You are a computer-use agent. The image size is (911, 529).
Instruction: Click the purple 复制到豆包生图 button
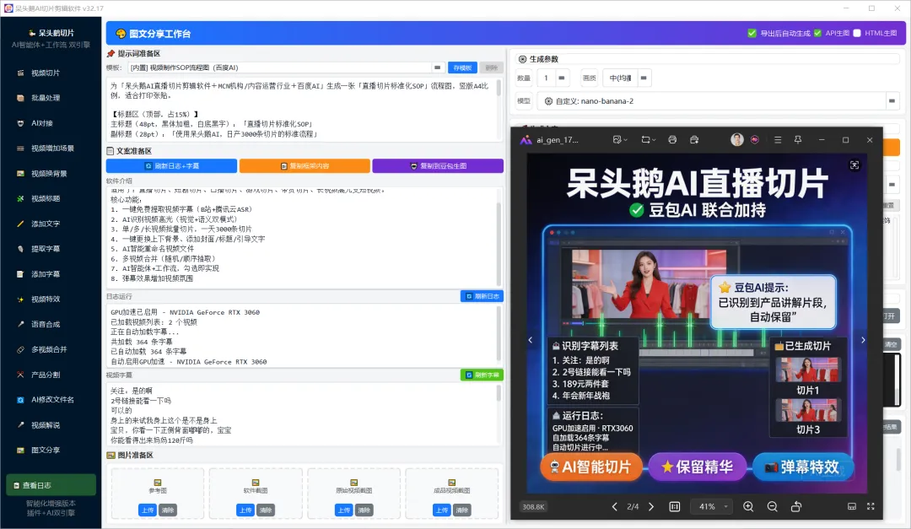438,166
